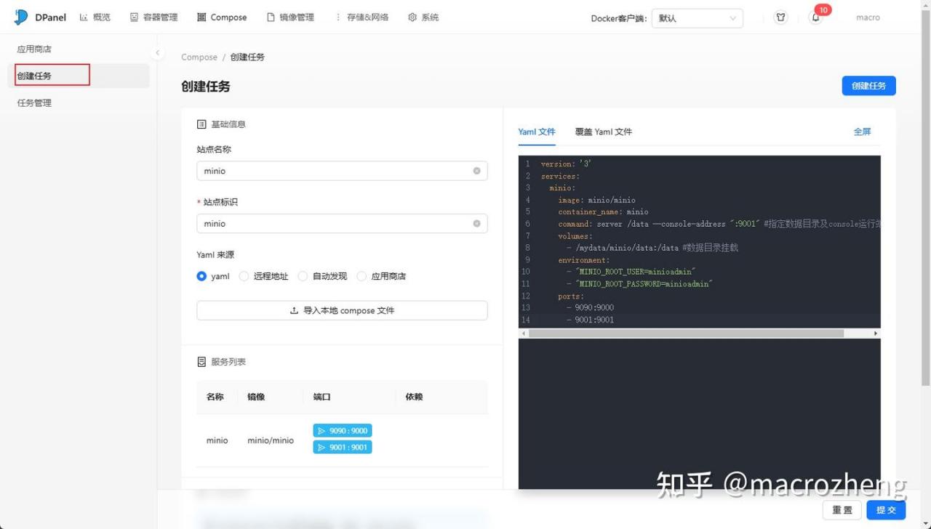Click the 'container_name: minio' code line
Image resolution: width=931 pixels, height=529 pixels.
tap(603, 212)
